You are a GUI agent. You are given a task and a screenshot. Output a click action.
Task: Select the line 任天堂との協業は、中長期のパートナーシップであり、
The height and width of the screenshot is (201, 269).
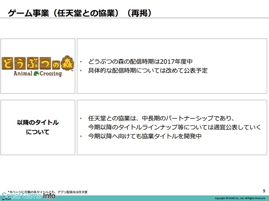(161, 118)
